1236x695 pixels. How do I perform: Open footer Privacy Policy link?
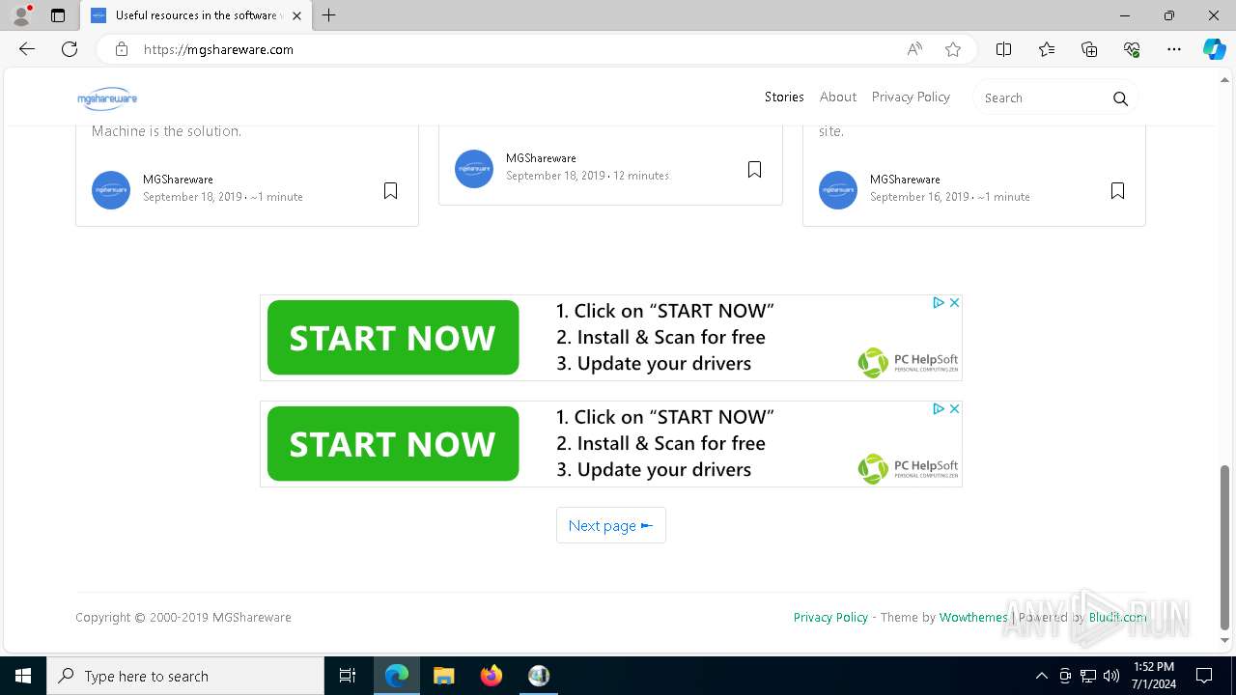(830, 617)
